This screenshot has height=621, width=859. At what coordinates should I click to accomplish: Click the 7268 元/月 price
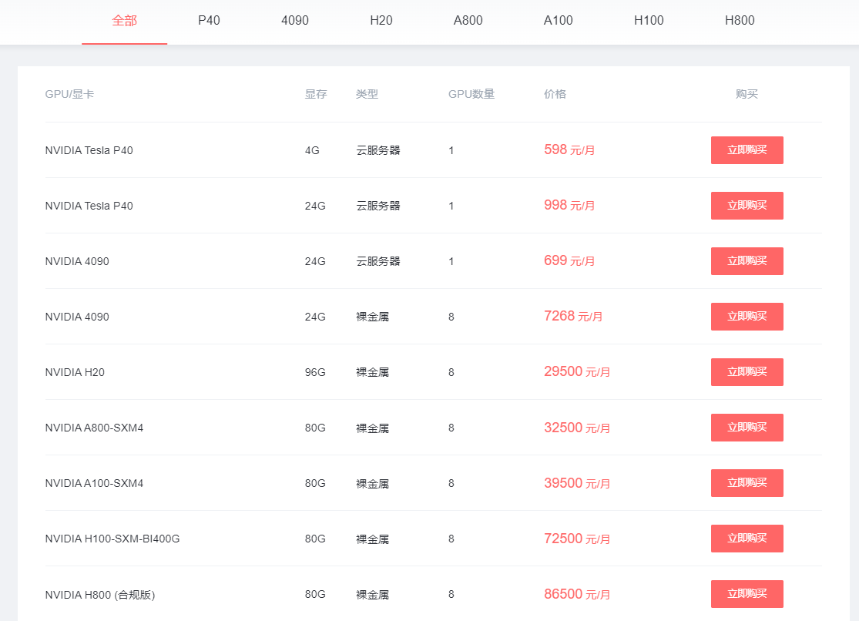tap(573, 316)
